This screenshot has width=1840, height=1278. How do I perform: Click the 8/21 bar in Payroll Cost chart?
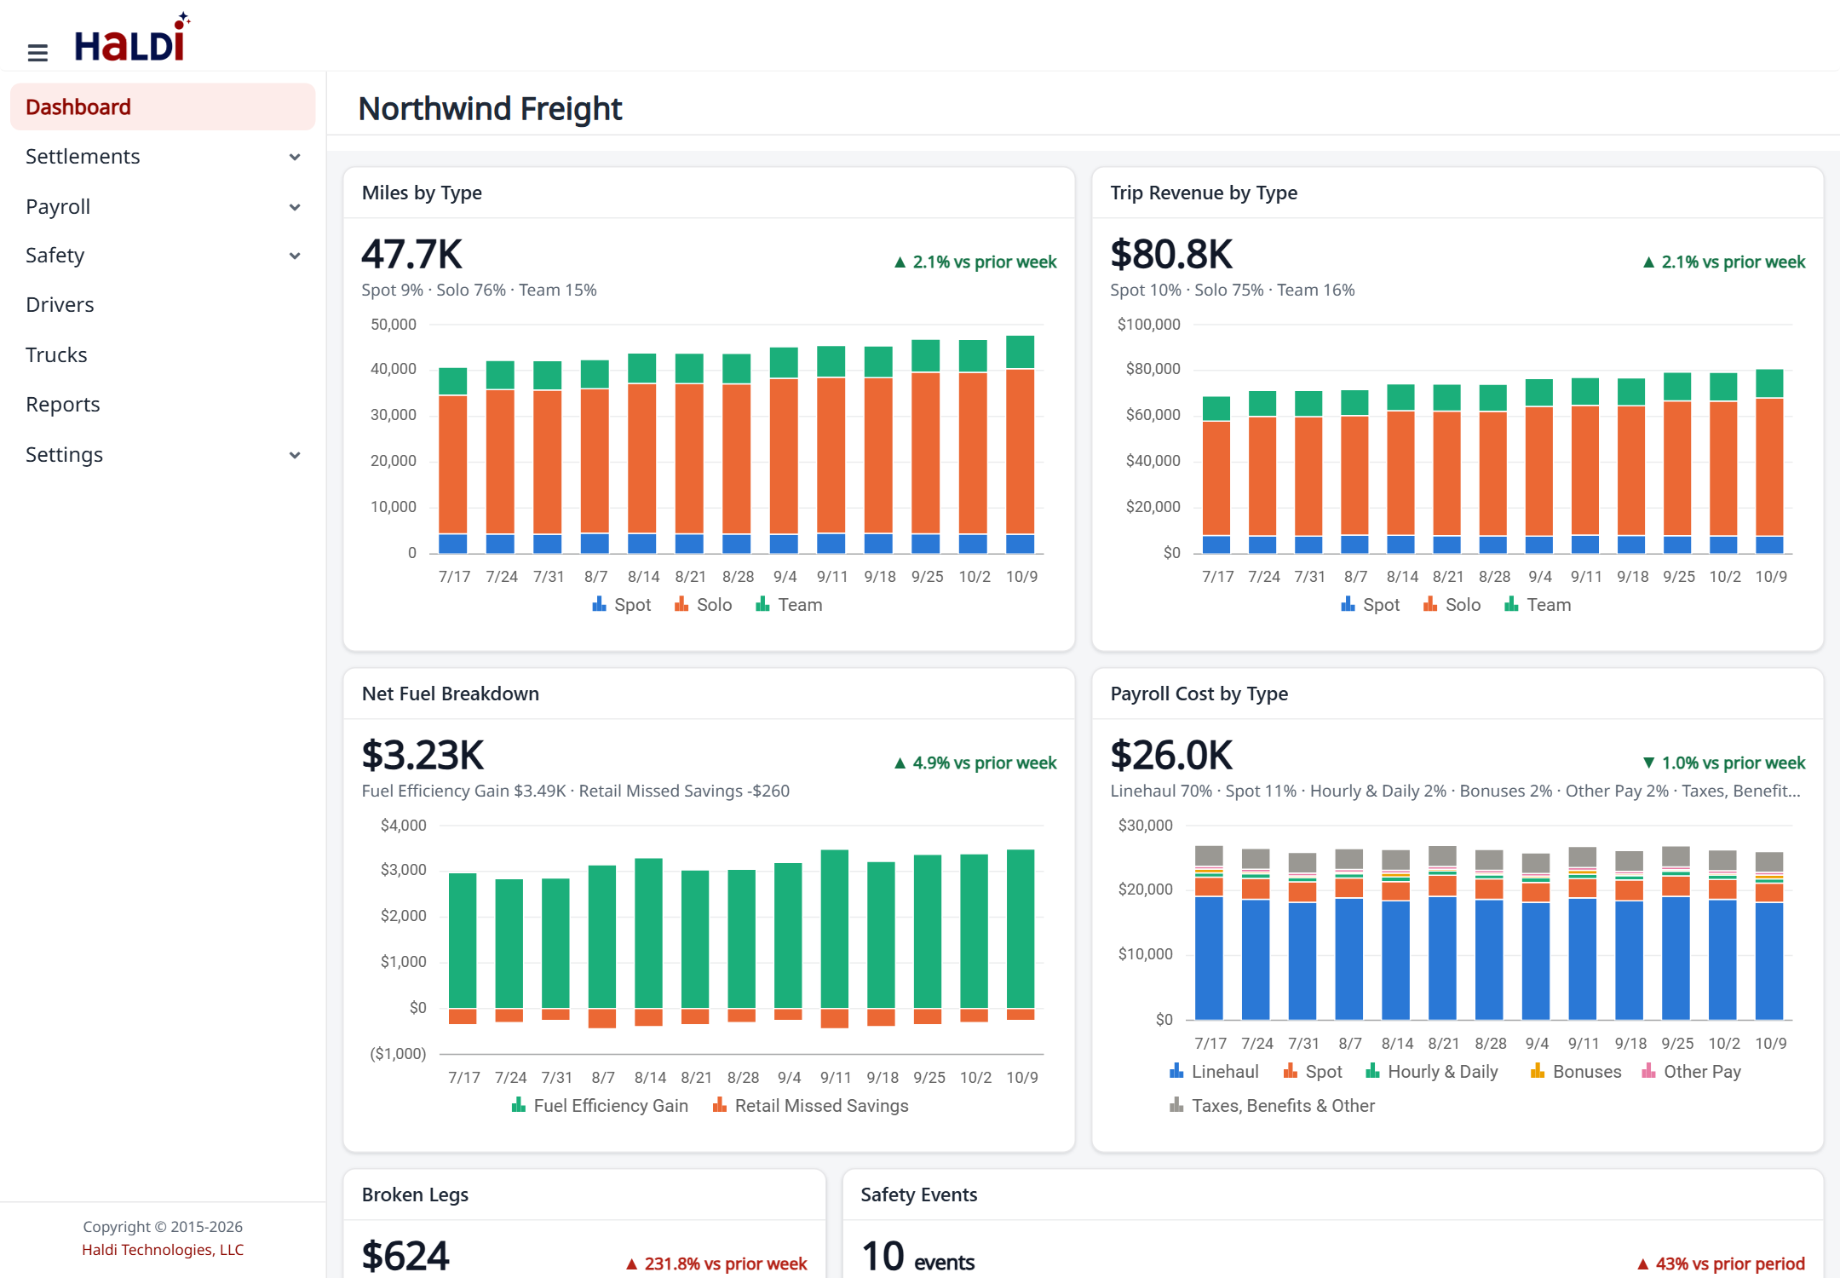point(1442,933)
